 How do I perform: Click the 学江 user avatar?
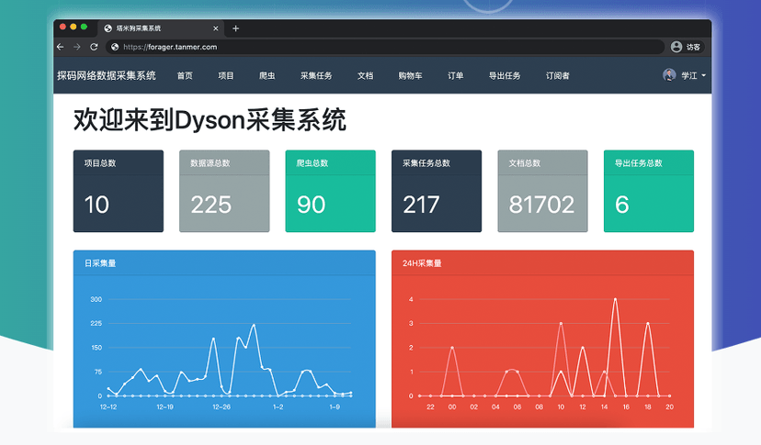(x=669, y=75)
